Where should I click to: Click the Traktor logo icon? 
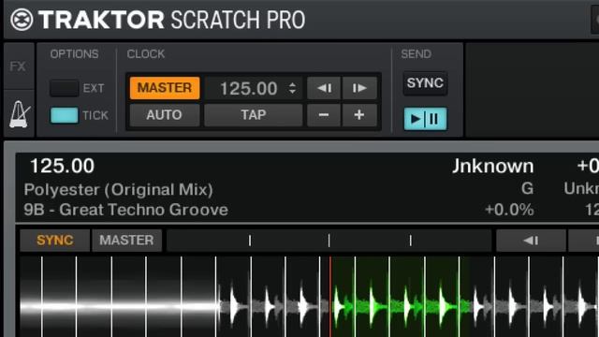click(22, 20)
